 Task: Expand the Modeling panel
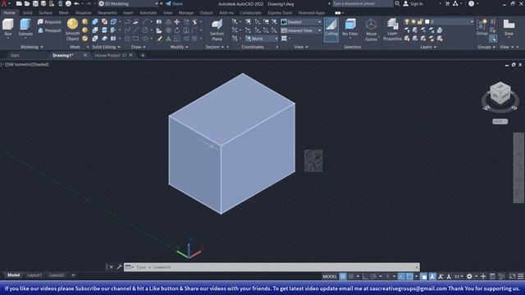tap(32, 48)
